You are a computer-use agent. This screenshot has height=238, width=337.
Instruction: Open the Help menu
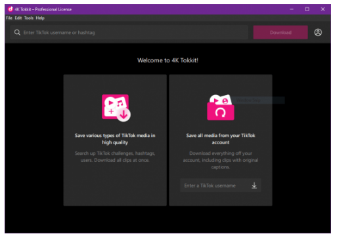(40, 18)
